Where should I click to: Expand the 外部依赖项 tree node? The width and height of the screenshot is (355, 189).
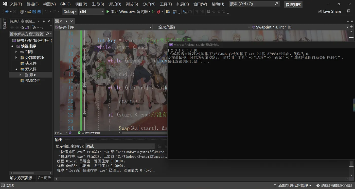[16, 58]
